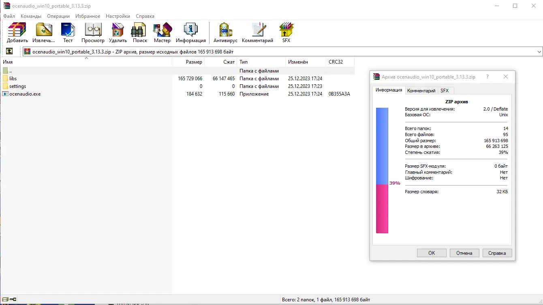Viewport: 543px width, 305px height.
Task: Click the size value 184 632
Action: click(194, 94)
